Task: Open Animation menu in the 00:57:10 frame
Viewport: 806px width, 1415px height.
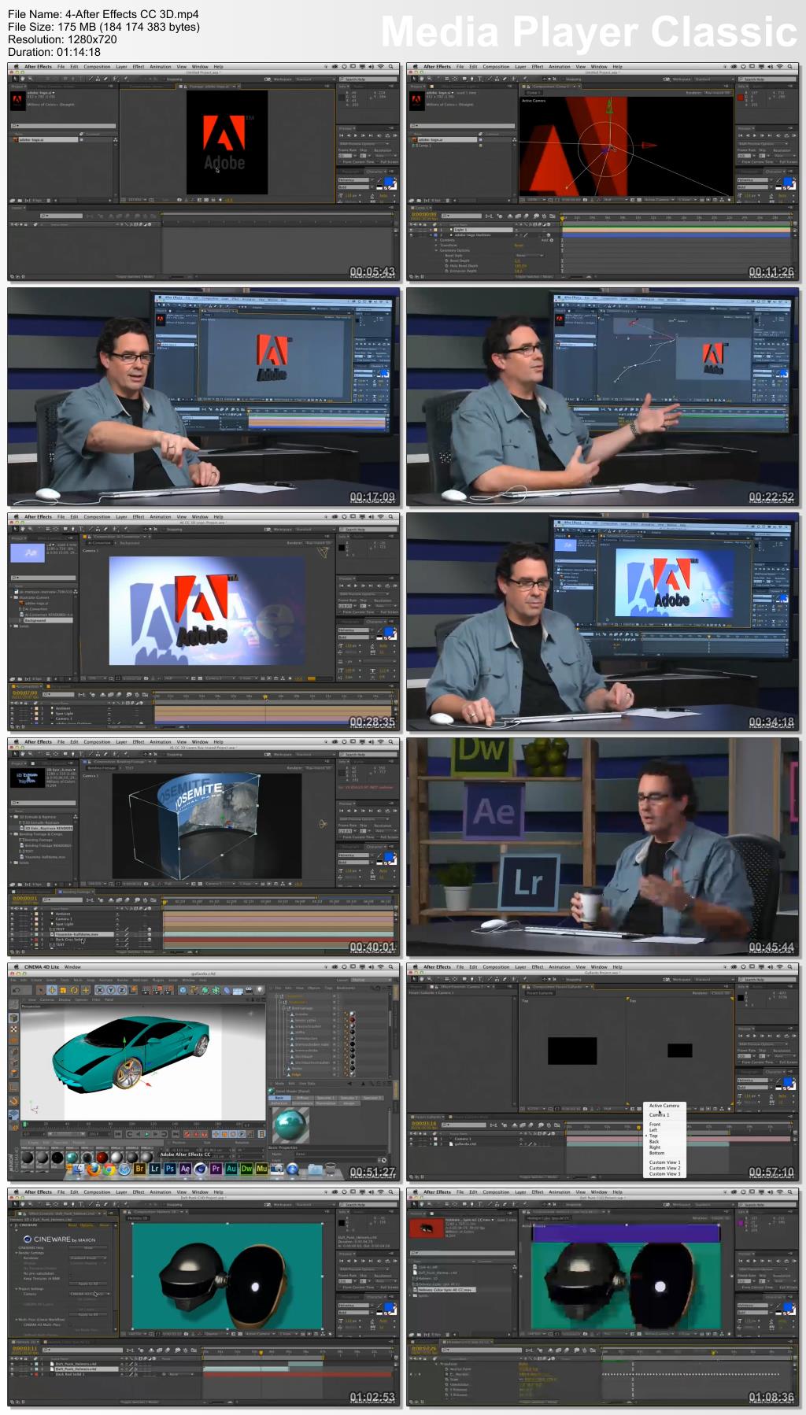Action: click(559, 966)
